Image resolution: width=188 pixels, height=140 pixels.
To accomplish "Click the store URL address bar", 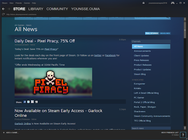I will click(21, 14).
